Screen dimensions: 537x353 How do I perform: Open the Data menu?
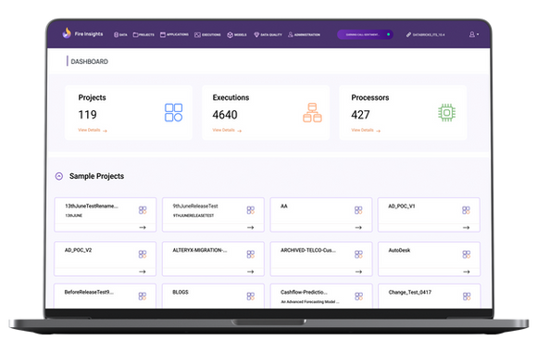pyautogui.click(x=120, y=34)
